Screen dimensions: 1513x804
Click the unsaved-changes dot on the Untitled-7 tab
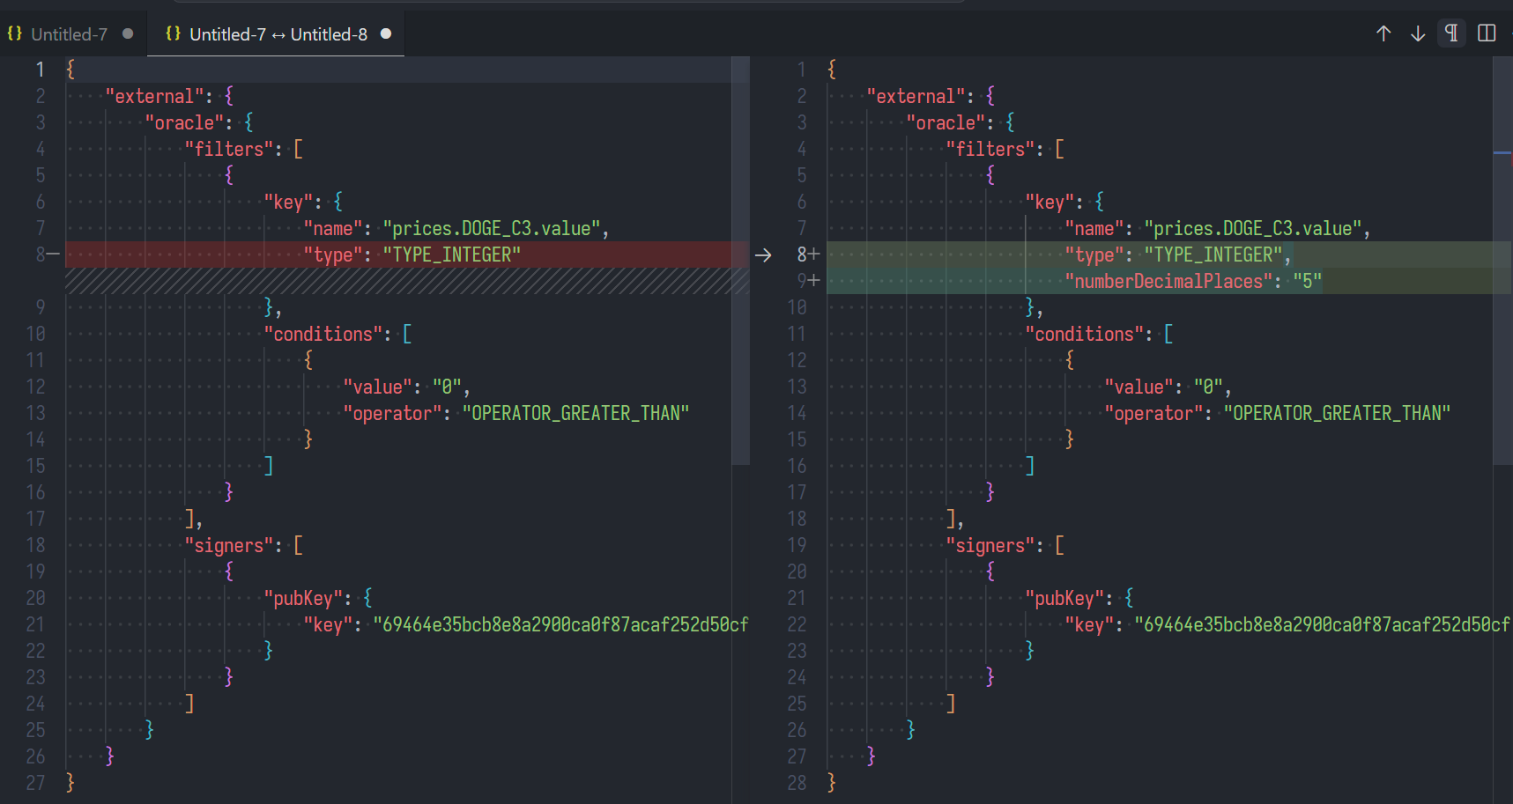[x=128, y=33]
